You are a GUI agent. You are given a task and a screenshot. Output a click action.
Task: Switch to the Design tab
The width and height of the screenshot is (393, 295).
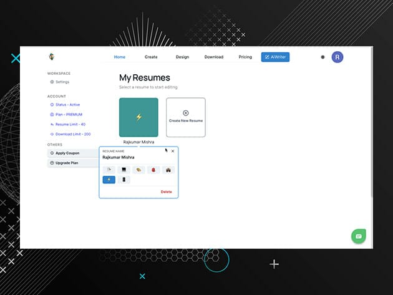pos(182,57)
